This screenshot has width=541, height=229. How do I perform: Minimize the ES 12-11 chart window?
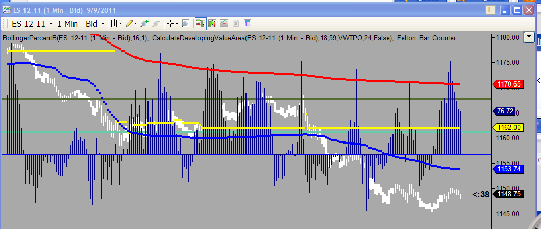(505, 10)
